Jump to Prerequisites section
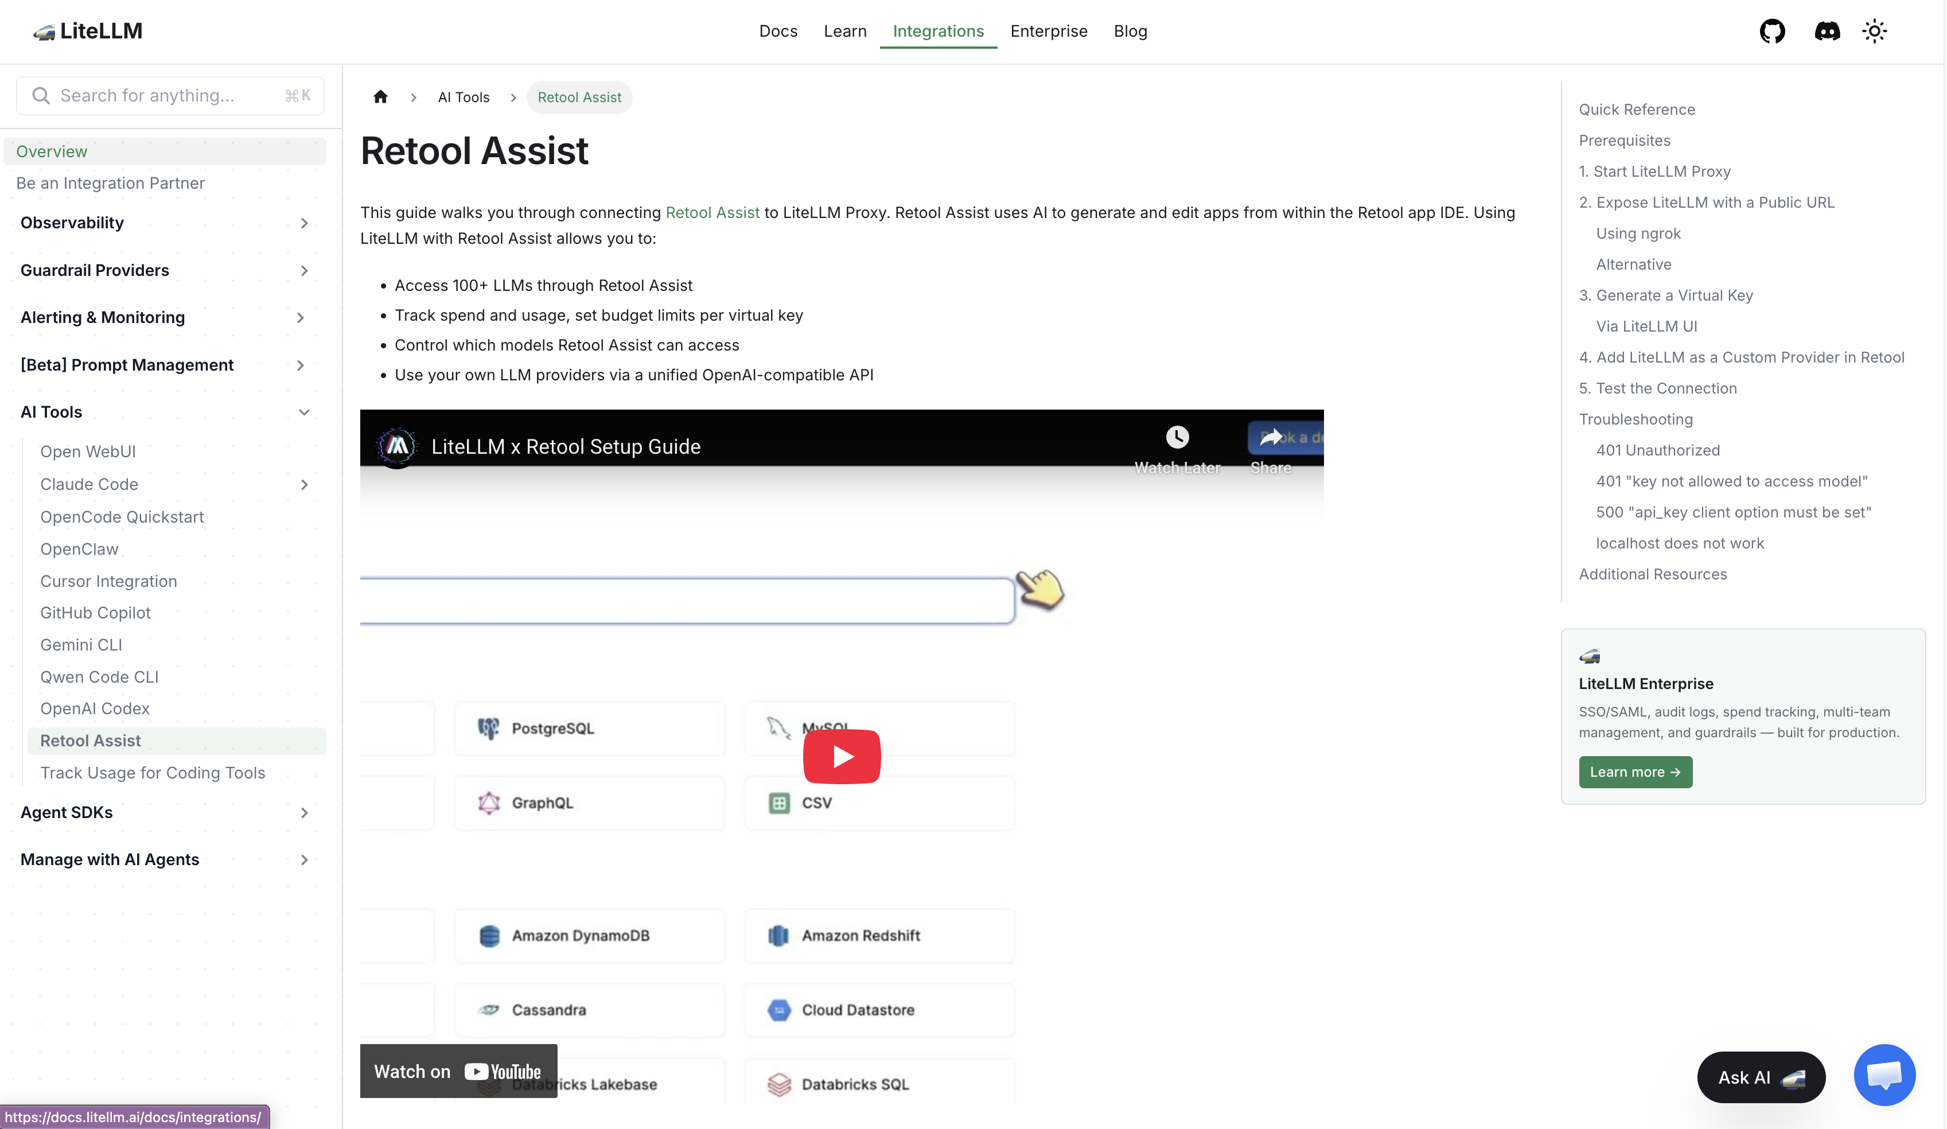This screenshot has height=1129, width=1947. coord(1624,141)
